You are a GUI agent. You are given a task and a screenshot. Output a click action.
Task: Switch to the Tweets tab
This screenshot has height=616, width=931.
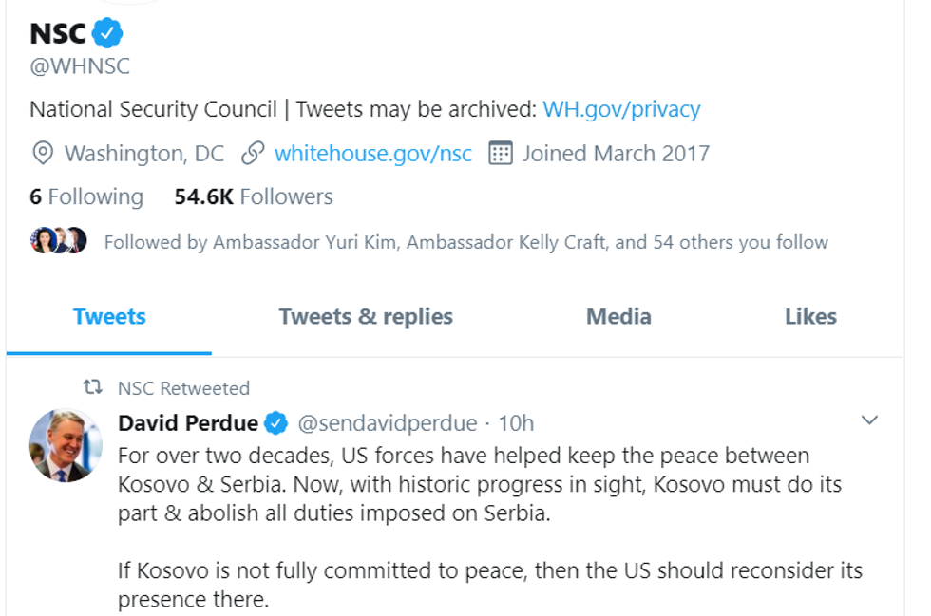tap(109, 316)
